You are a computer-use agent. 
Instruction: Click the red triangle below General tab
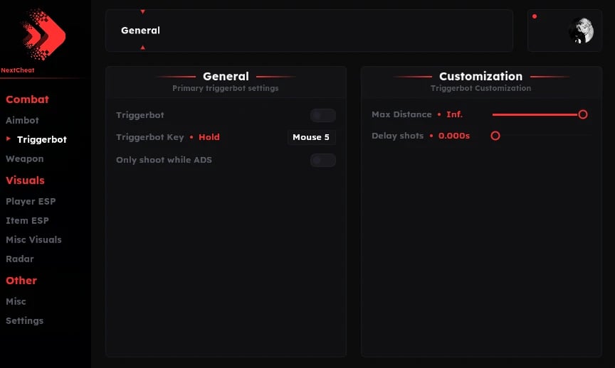(x=143, y=48)
